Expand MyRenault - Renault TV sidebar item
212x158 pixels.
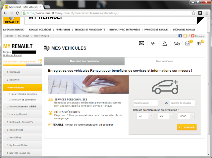[x=23, y=122]
